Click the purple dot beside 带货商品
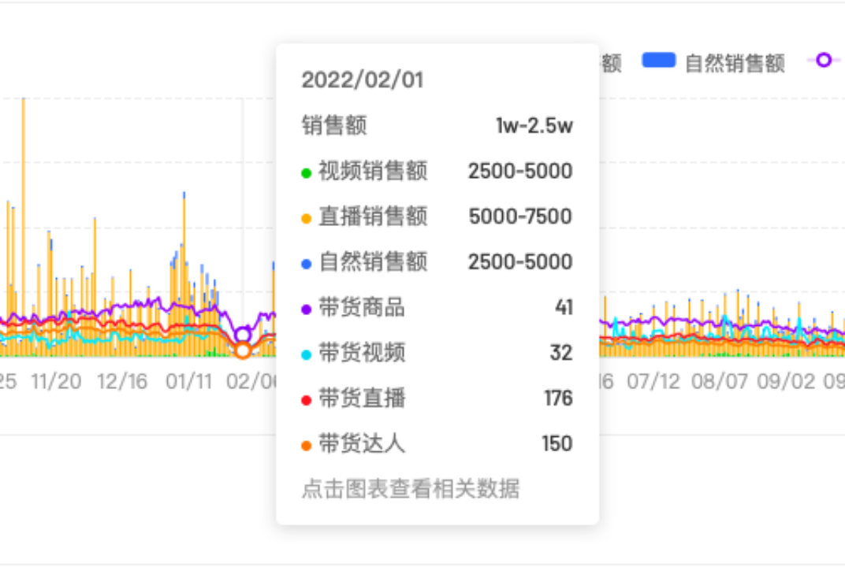 click(307, 309)
